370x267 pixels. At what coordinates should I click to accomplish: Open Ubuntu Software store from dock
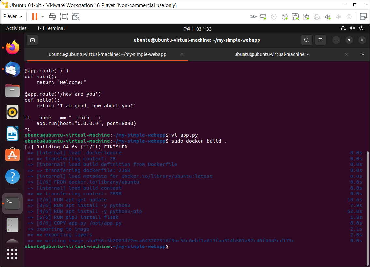12,155
